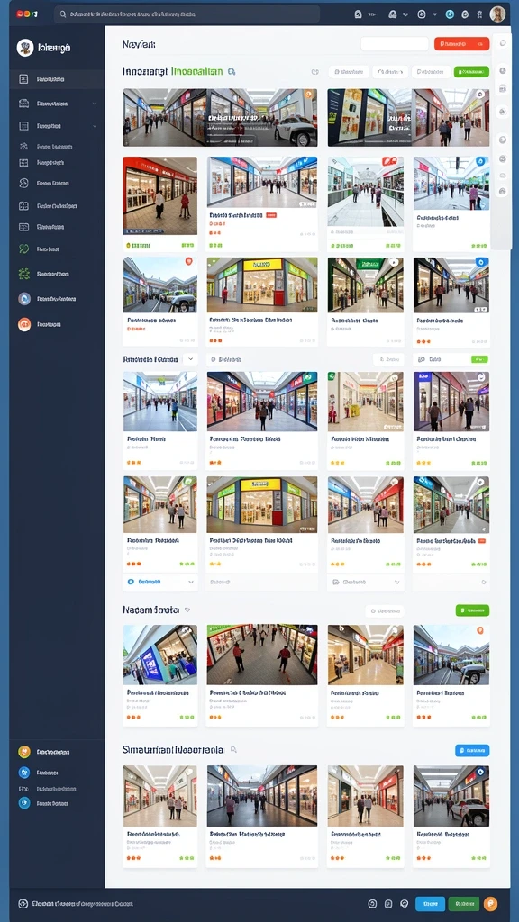Expand the blue-icon dropdown under the first card column
519x922 pixels.
(x=160, y=582)
